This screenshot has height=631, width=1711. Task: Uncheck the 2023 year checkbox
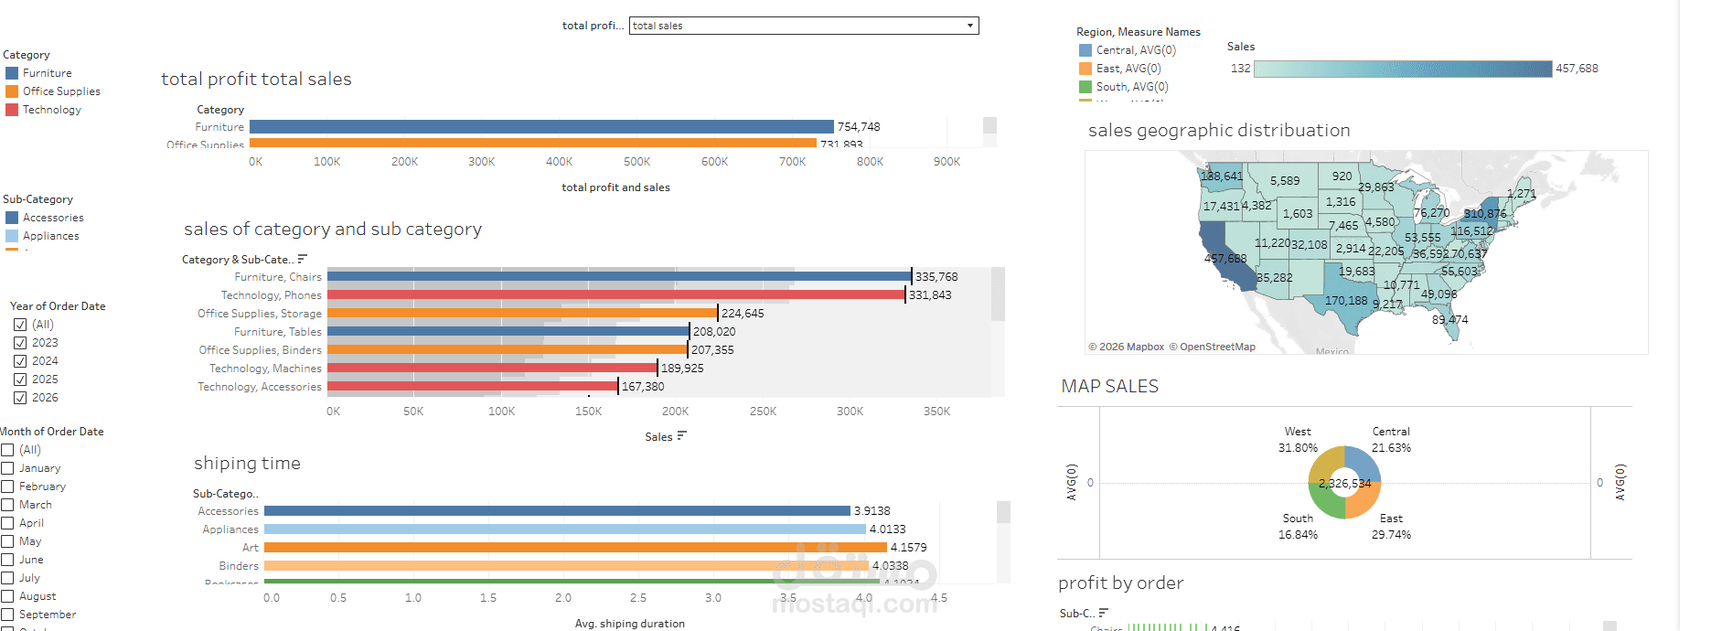(x=20, y=343)
